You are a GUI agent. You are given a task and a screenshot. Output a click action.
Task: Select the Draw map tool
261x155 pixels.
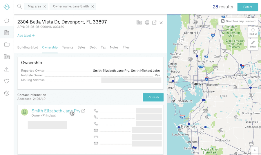click(253, 44)
